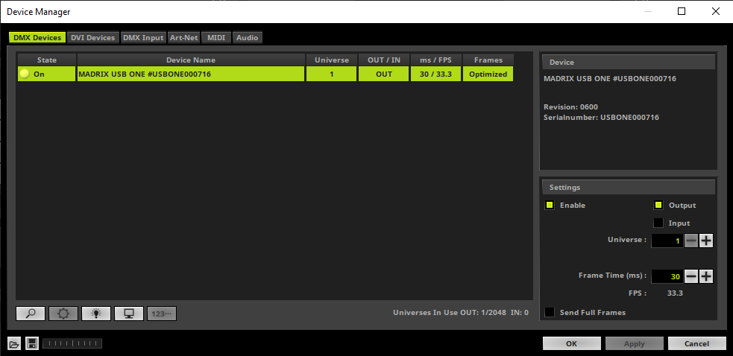Click the progress bar beside save icon
The width and height of the screenshot is (733, 356).
pyautogui.click(x=72, y=344)
